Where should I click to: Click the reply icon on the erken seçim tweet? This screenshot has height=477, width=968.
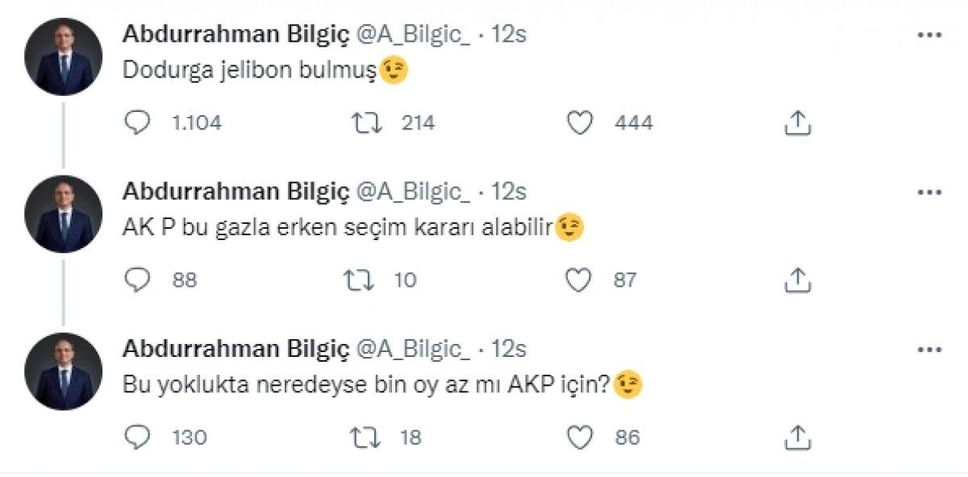138,280
